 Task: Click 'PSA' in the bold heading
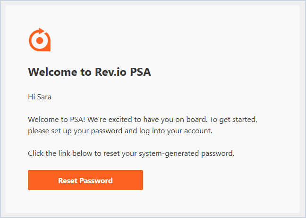(x=141, y=72)
